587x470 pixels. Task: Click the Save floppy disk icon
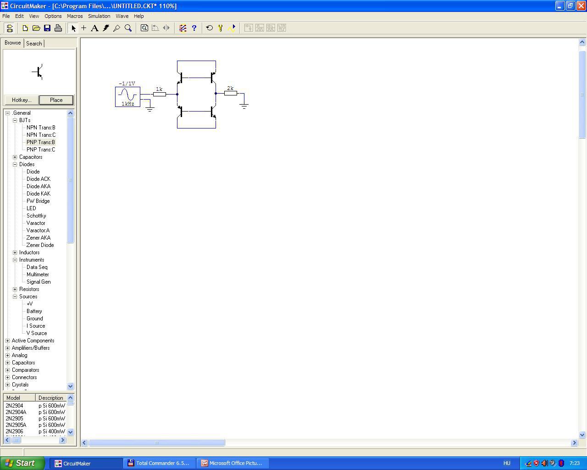point(47,28)
